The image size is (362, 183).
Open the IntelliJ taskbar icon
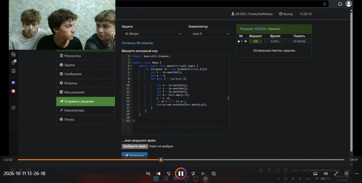click(196, 179)
